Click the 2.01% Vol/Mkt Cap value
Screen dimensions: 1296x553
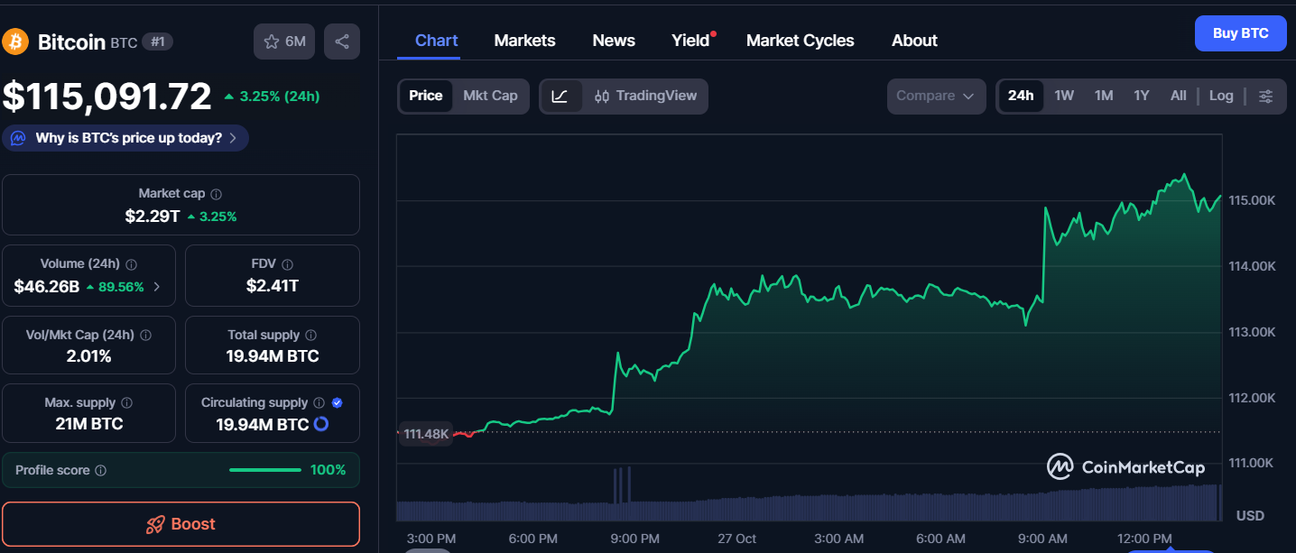coord(89,356)
